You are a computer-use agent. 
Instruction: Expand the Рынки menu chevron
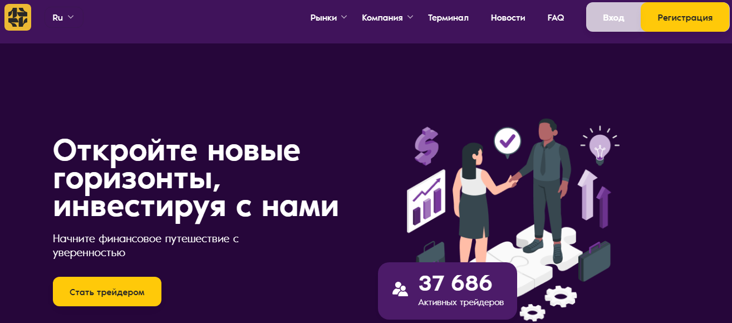[x=344, y=17]
